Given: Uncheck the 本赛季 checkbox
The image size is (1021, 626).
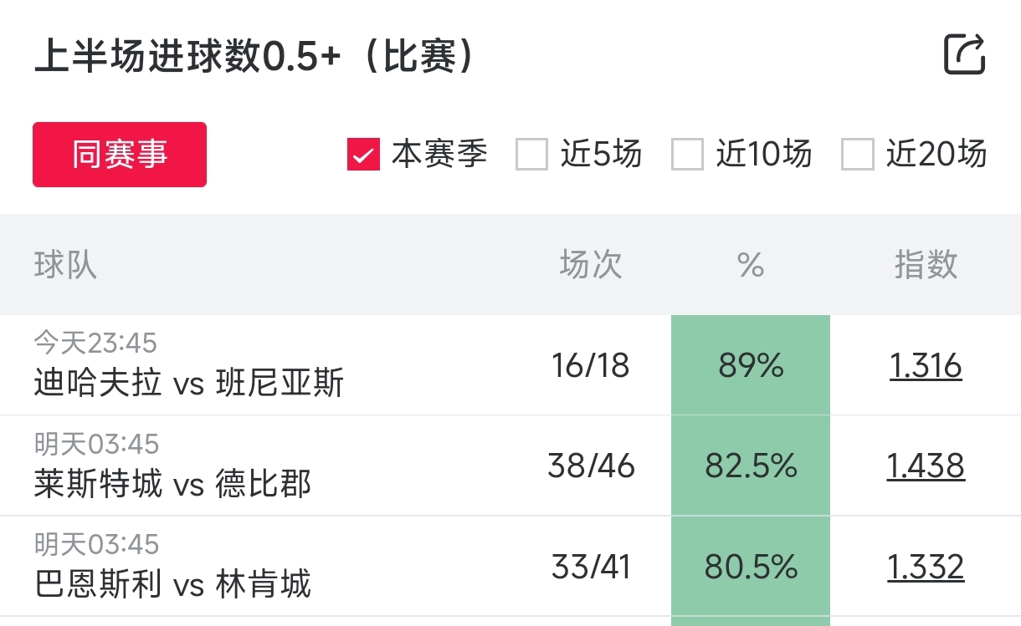Looking at the screenshot, I should [364, 155].
